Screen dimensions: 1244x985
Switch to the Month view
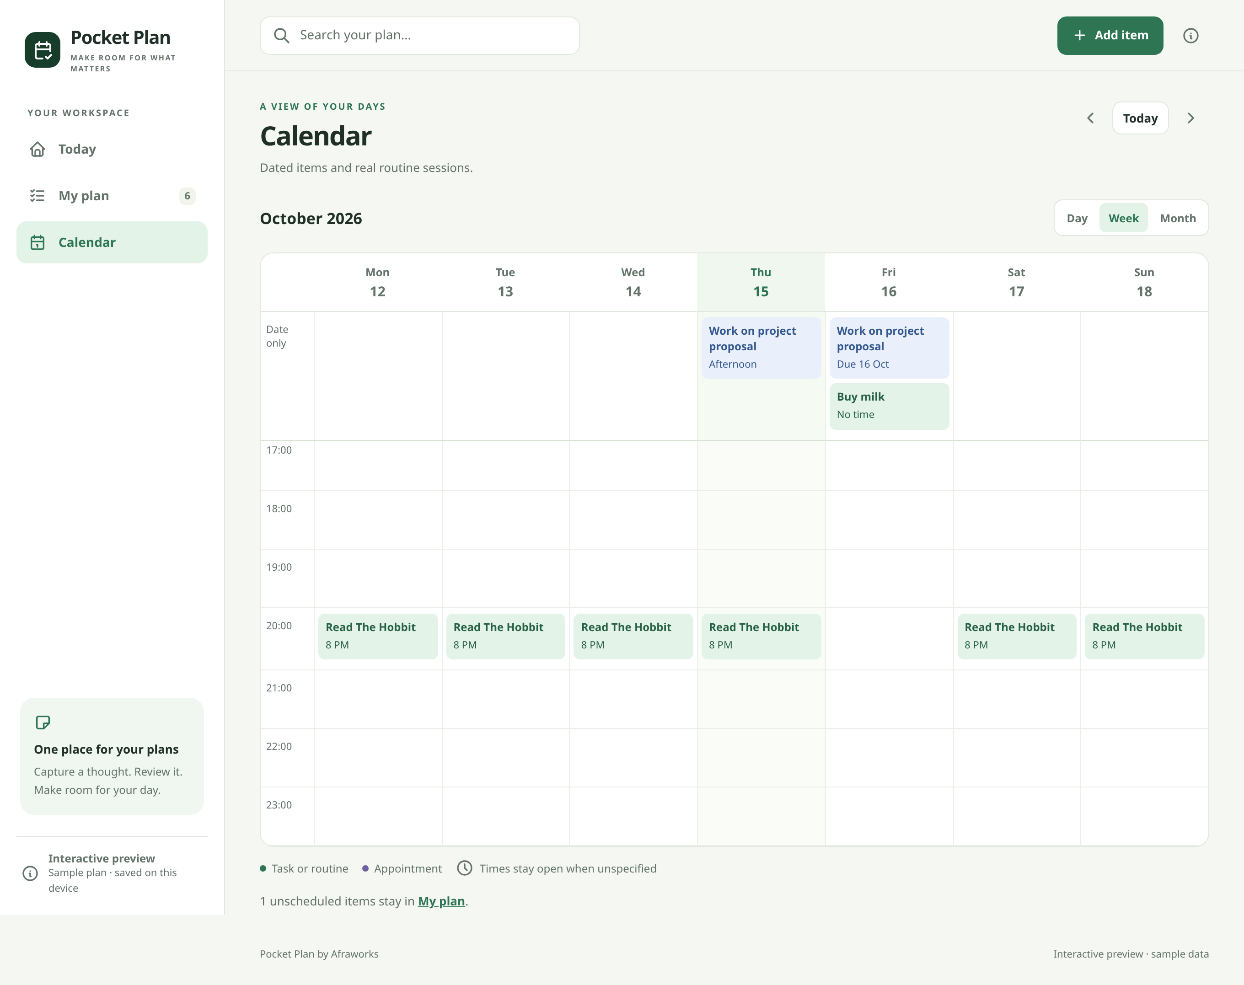coord(1178,218)
